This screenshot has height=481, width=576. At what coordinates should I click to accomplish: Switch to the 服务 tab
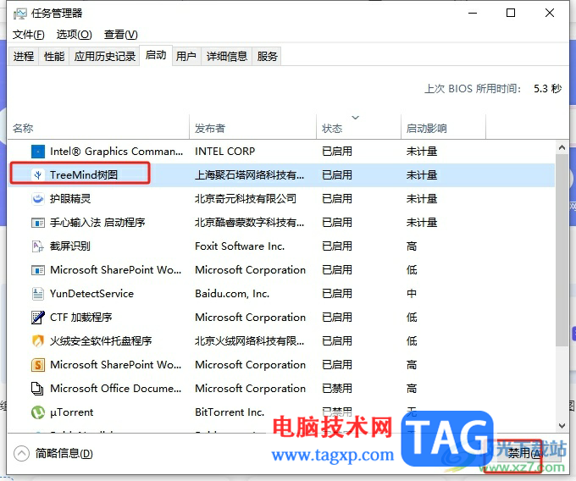pyautogui.click(x=267, y=57)
